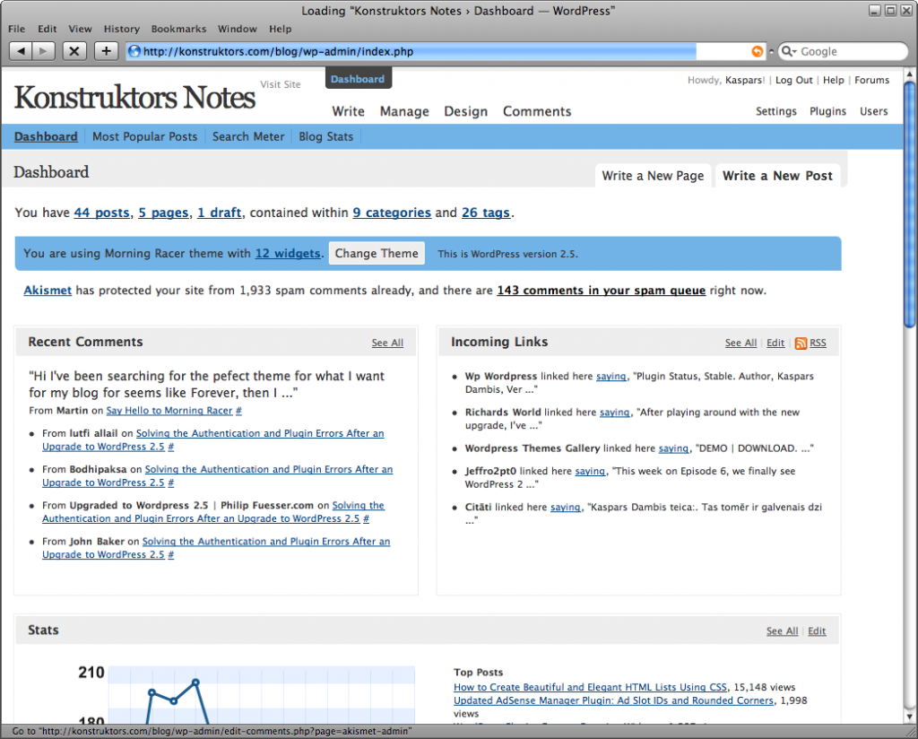
Task: Click the browser Back arrow button
Action: (22, 51)
